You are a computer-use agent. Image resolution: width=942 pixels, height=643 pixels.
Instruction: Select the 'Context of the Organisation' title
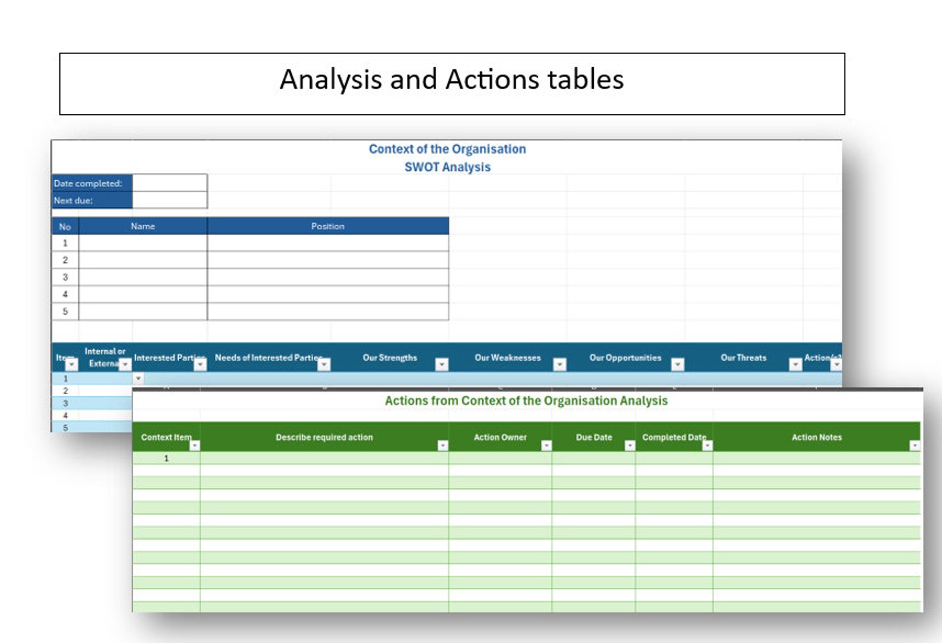447,149
